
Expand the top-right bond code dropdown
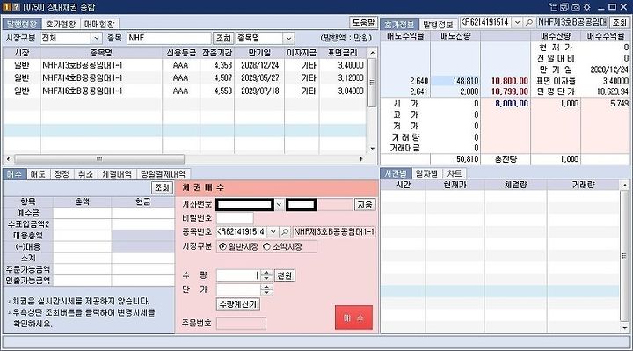518,23
